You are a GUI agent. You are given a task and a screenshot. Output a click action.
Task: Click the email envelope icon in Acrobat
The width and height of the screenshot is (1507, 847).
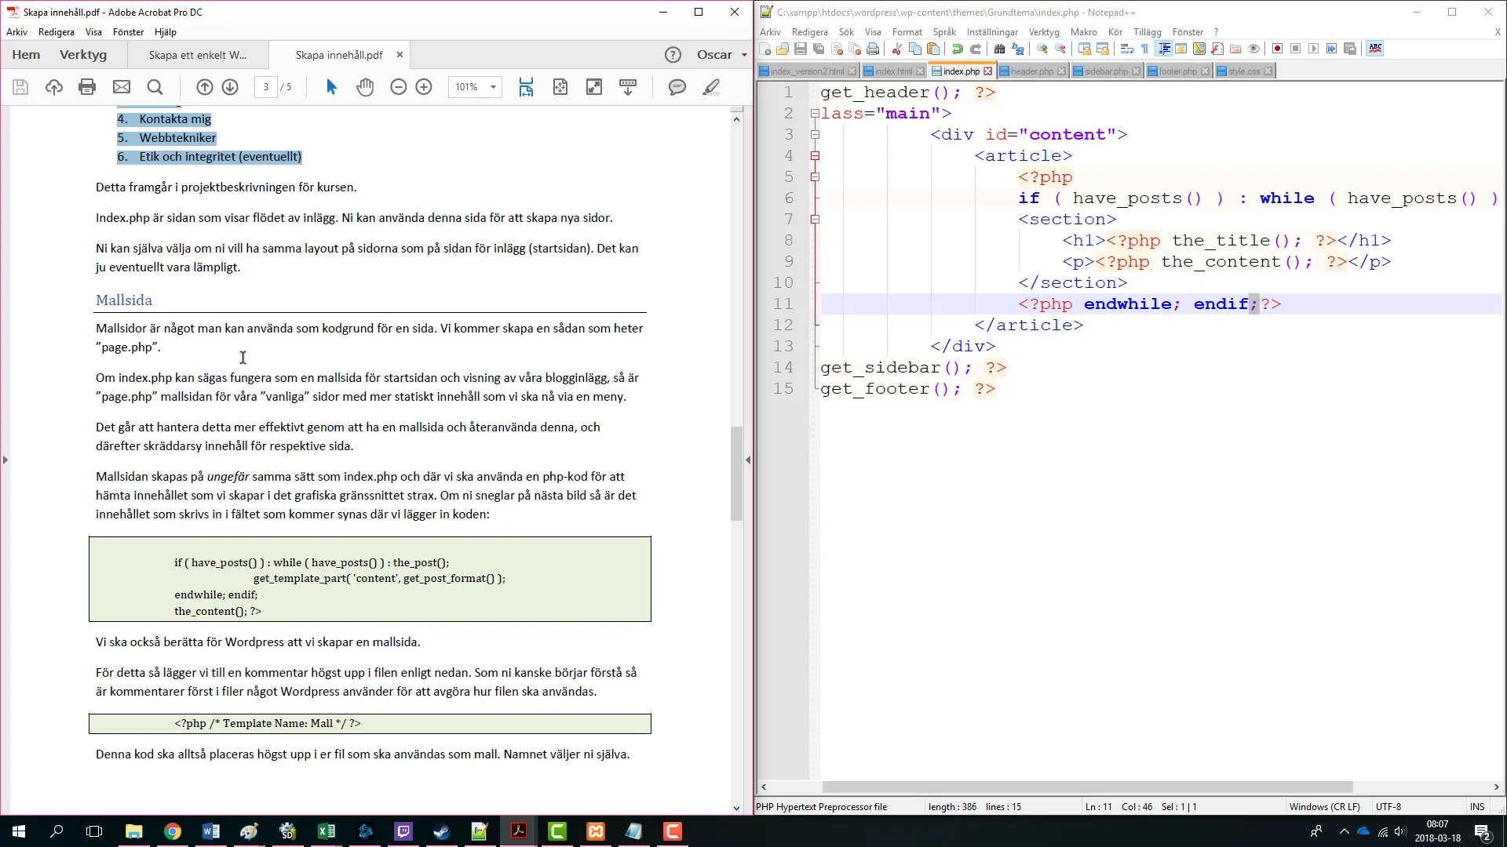122,87
